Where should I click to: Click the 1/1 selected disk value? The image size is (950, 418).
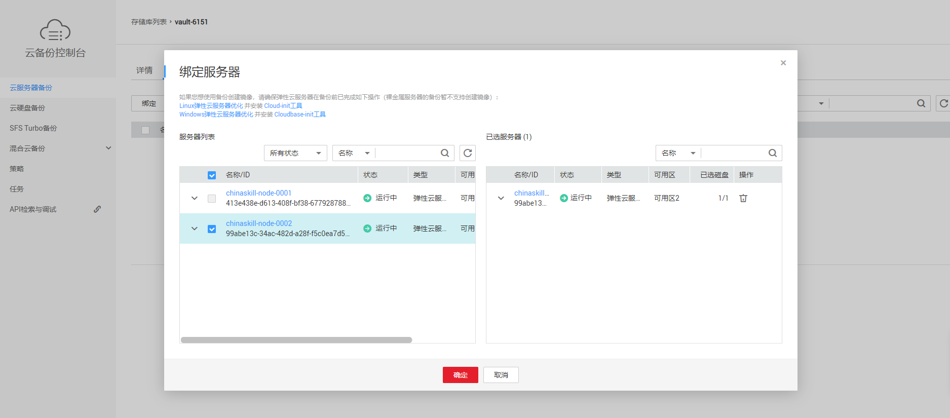tap(723, 198)
